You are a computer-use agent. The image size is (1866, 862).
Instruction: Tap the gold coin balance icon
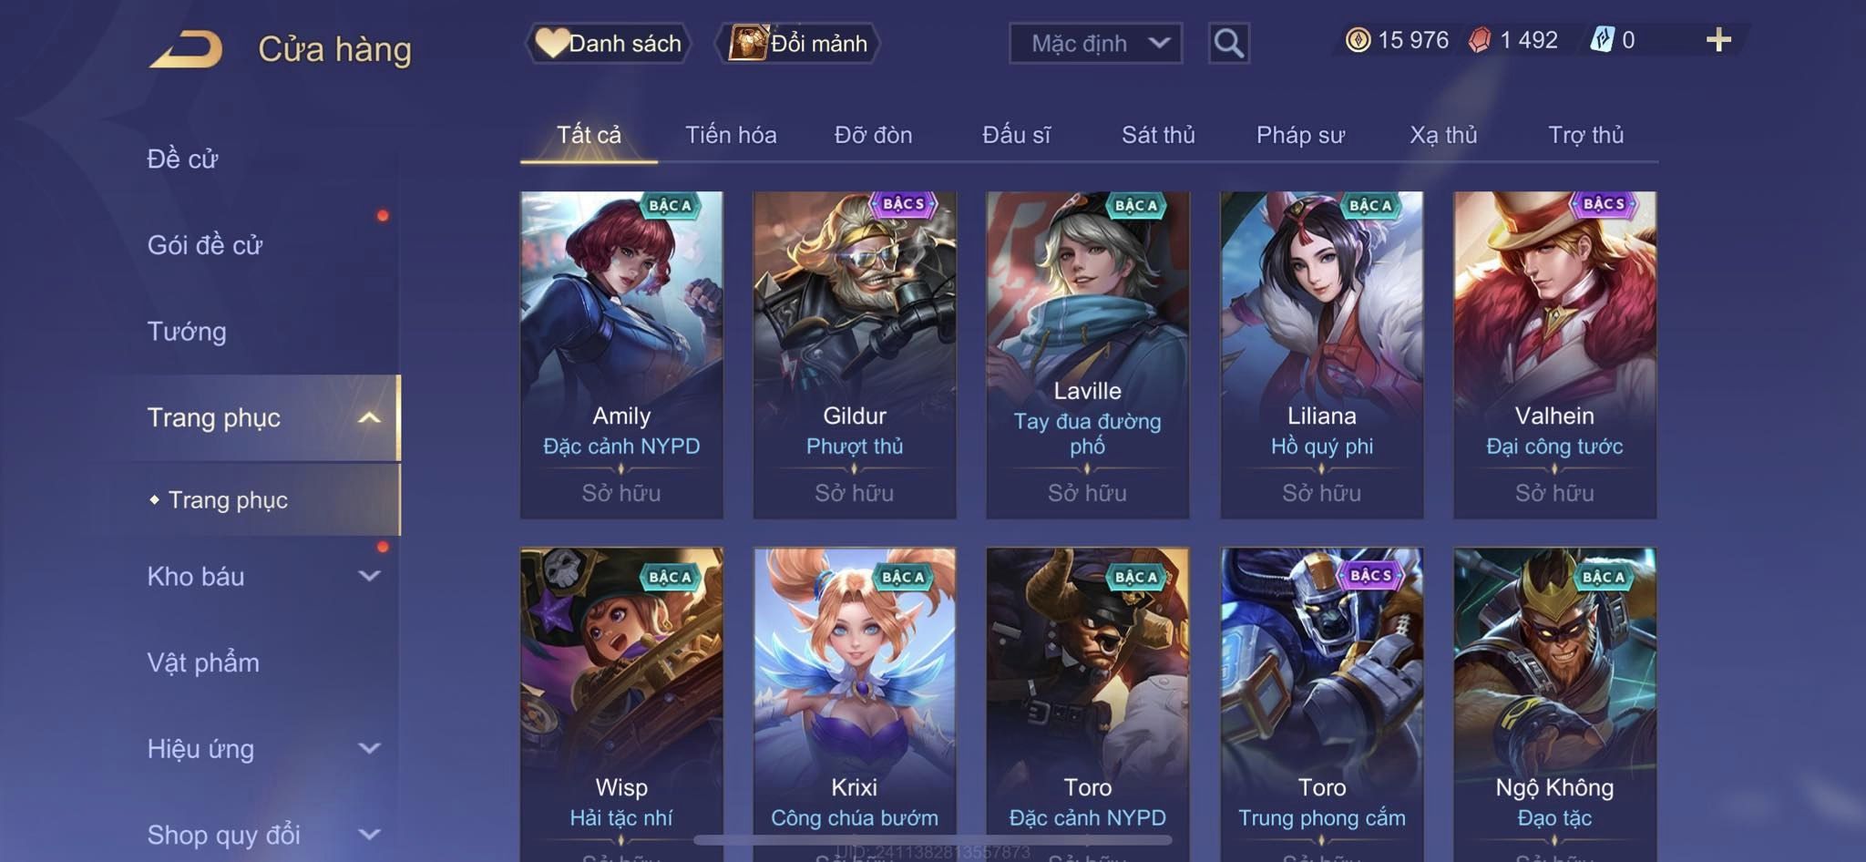1358,40
